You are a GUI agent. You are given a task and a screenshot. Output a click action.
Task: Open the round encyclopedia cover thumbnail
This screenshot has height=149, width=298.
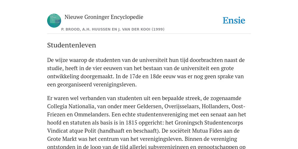click(x=54, y=21)
